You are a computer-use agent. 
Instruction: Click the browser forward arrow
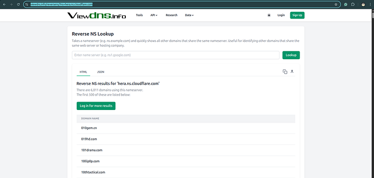coord(11,4)
